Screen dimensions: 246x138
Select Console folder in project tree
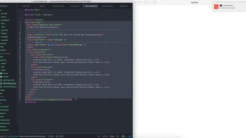click(x=4, y=14)
